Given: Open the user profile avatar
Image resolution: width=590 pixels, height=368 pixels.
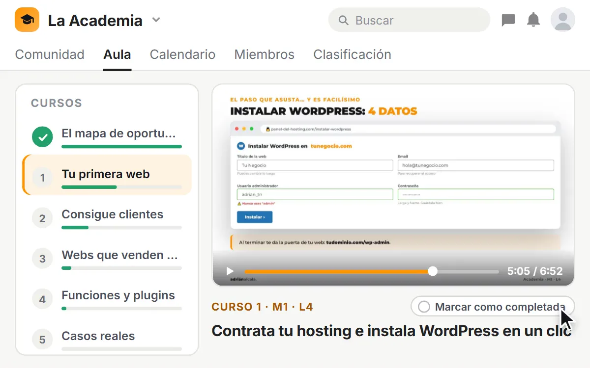Looking at the screenshot, I should pos(563,20).
